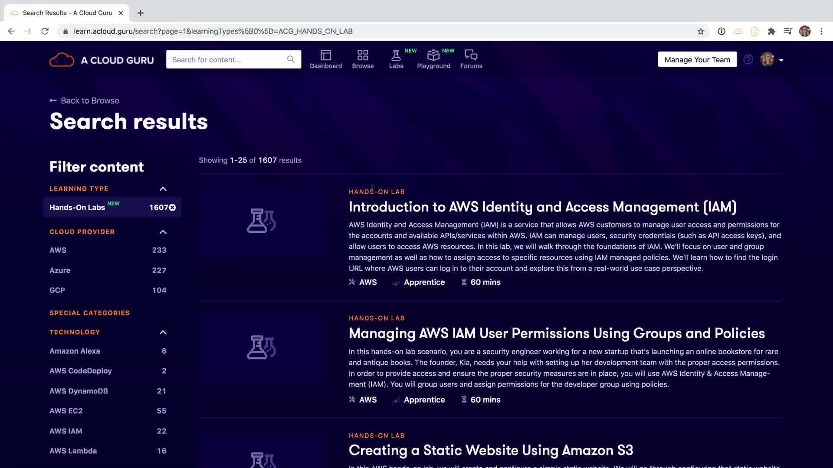Image resolution: width=833 pixels, height=468 pixels.
Task: Collapse the Learning Type section
Action: point(163,189)
